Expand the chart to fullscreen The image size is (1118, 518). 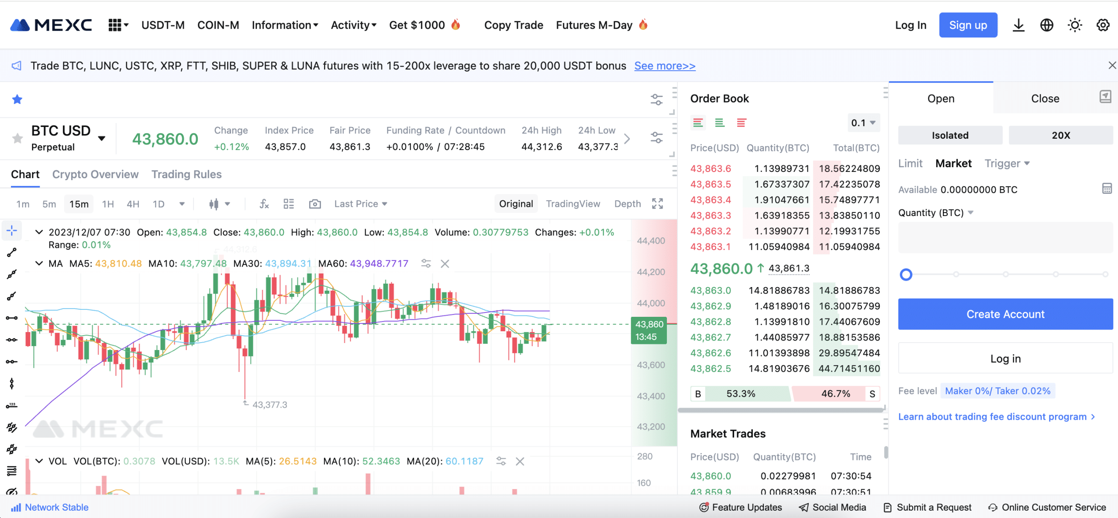tap(657, 204)
